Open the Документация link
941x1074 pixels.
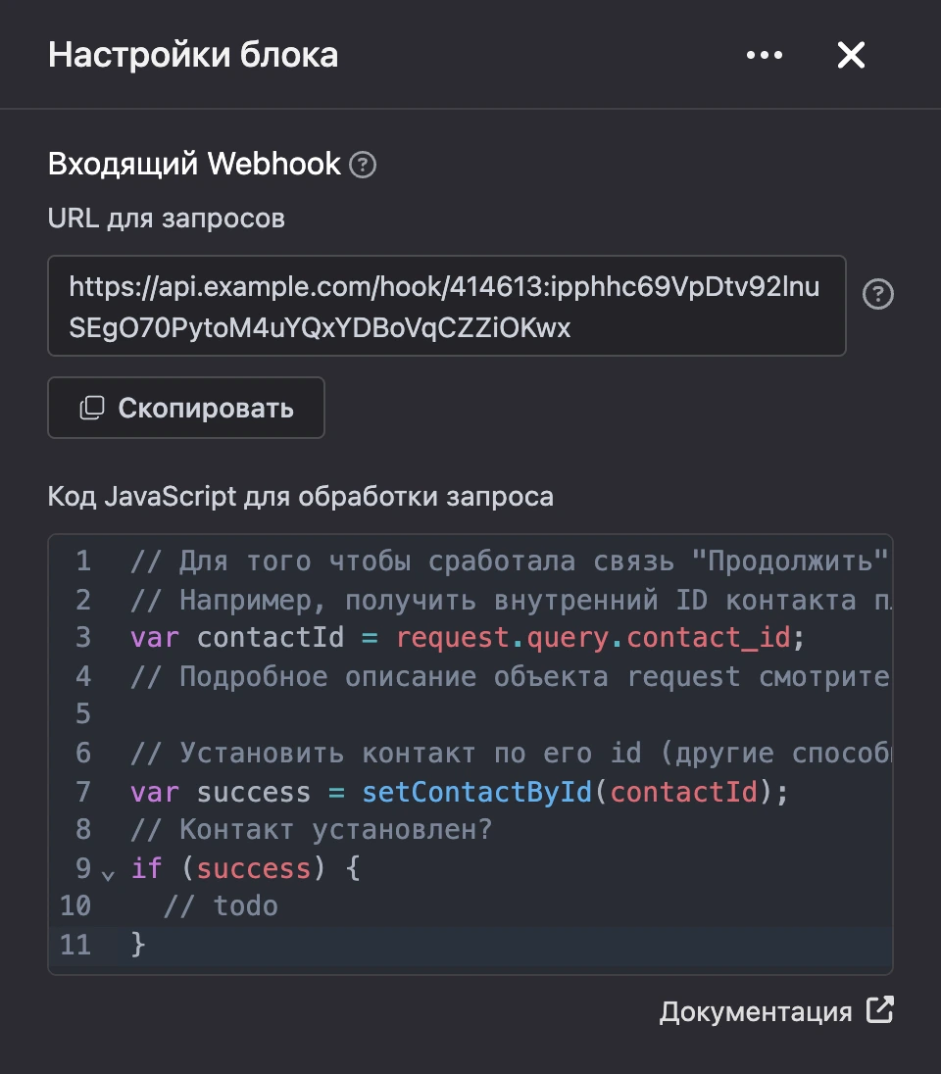tap(756, 1011)
